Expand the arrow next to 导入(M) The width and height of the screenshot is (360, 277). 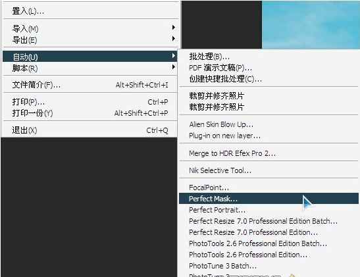174,28
